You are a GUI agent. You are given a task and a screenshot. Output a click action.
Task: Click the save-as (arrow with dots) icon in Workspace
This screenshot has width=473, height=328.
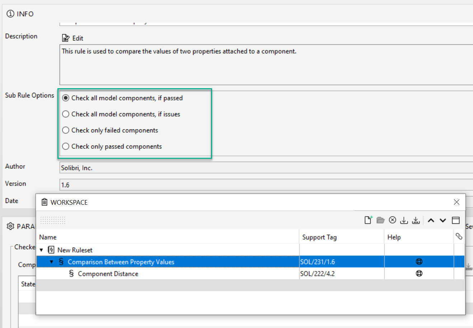coord(416,220)
